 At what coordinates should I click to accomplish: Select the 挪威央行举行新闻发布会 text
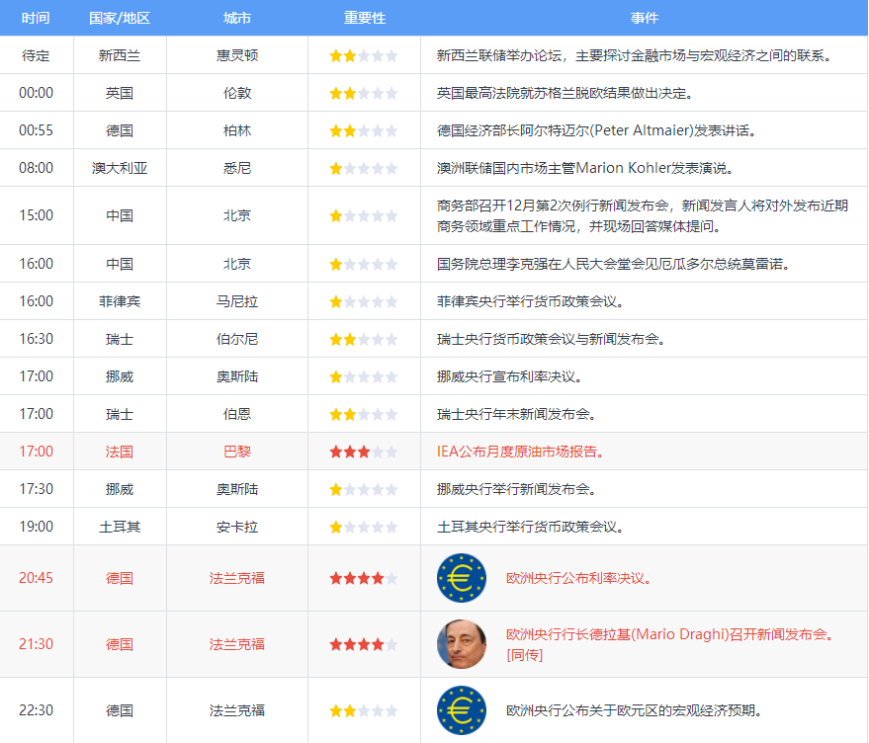pyautogui.click(x=516, y=490)
